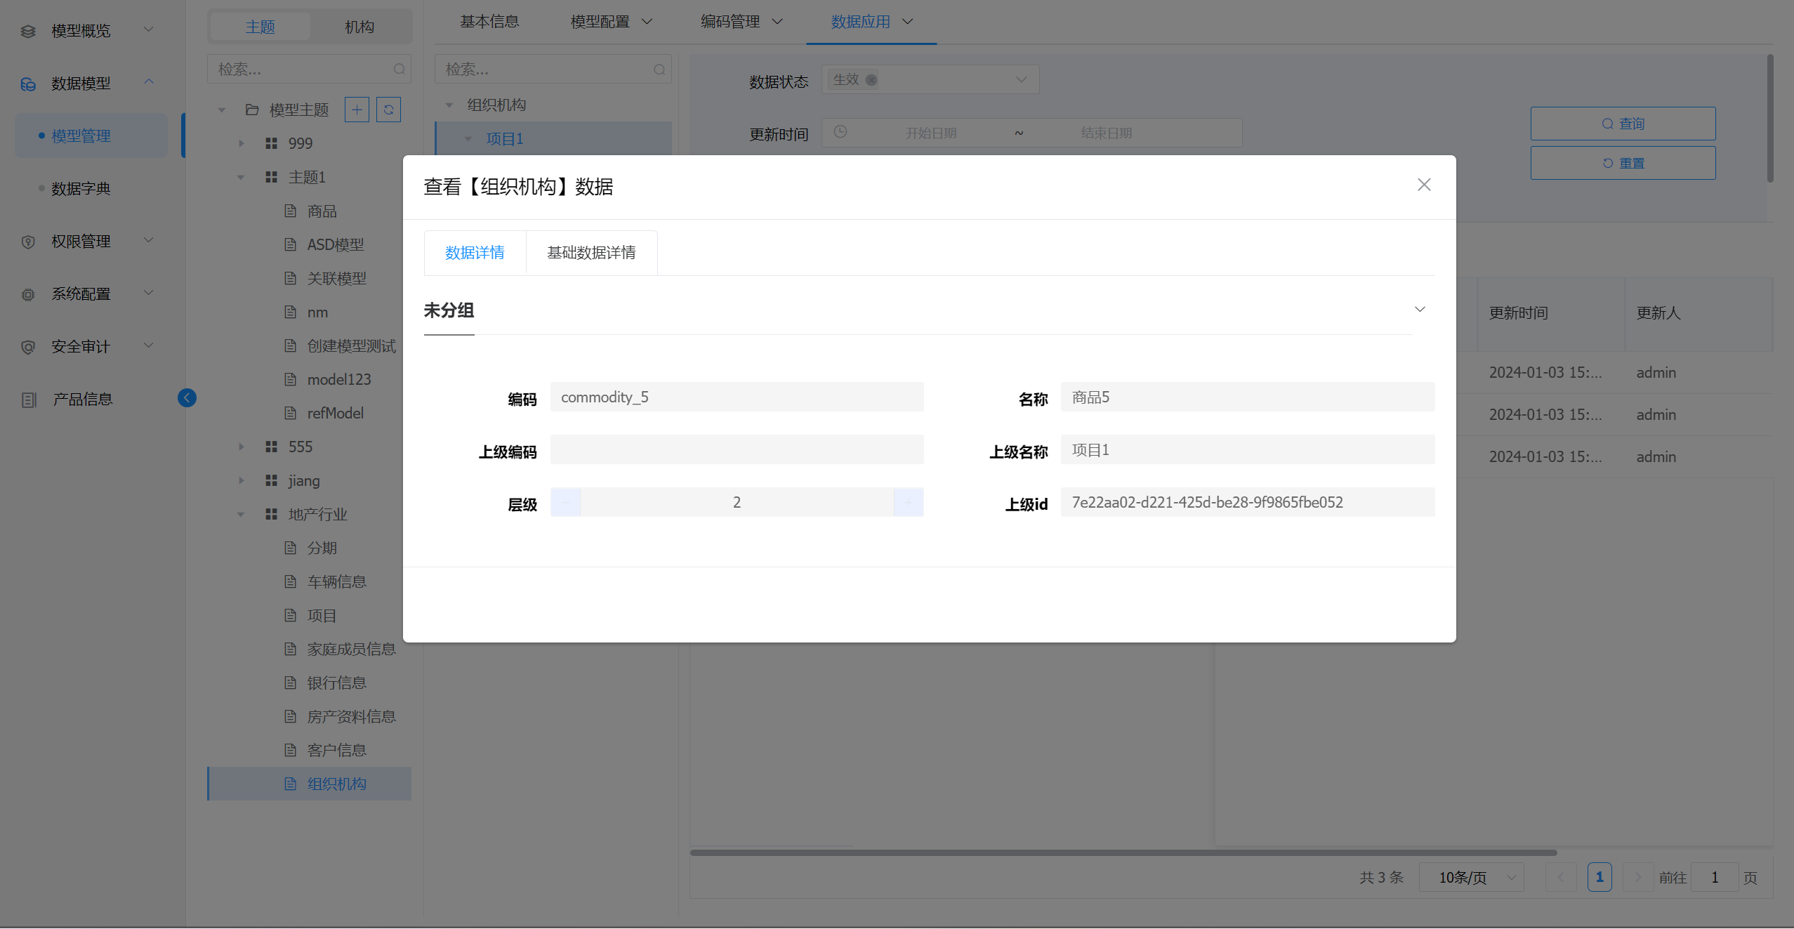Open the 10条/页 page size dropdown
The height and width of the screenshot is (929, 1794).
click(x=1471, y=877)
